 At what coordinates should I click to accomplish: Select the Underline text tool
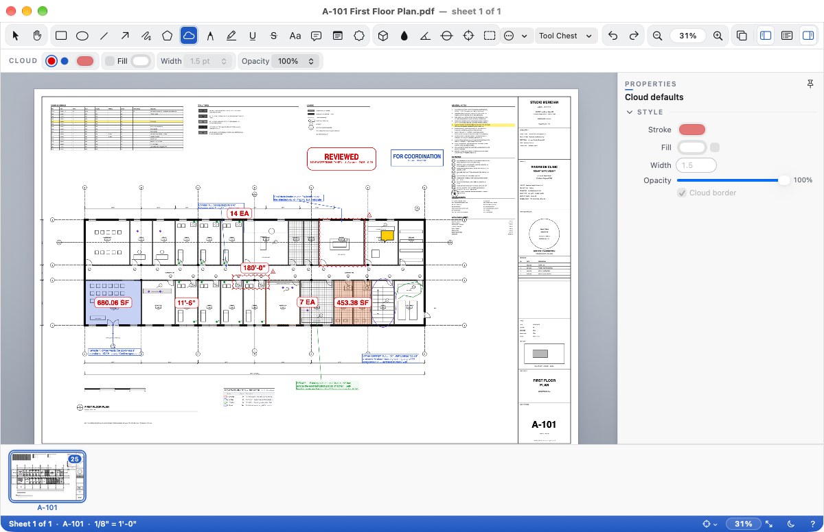point(253,36)
